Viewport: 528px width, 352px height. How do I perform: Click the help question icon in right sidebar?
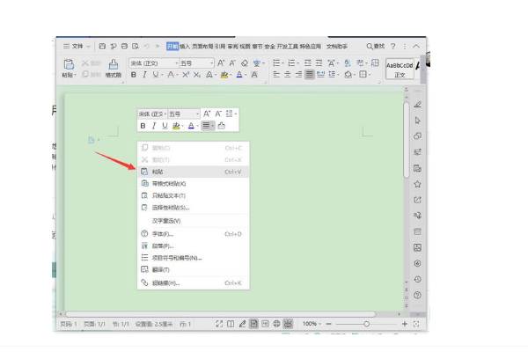(417, 296)
